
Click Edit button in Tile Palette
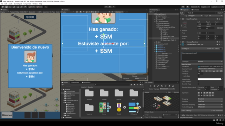(169, 92)
